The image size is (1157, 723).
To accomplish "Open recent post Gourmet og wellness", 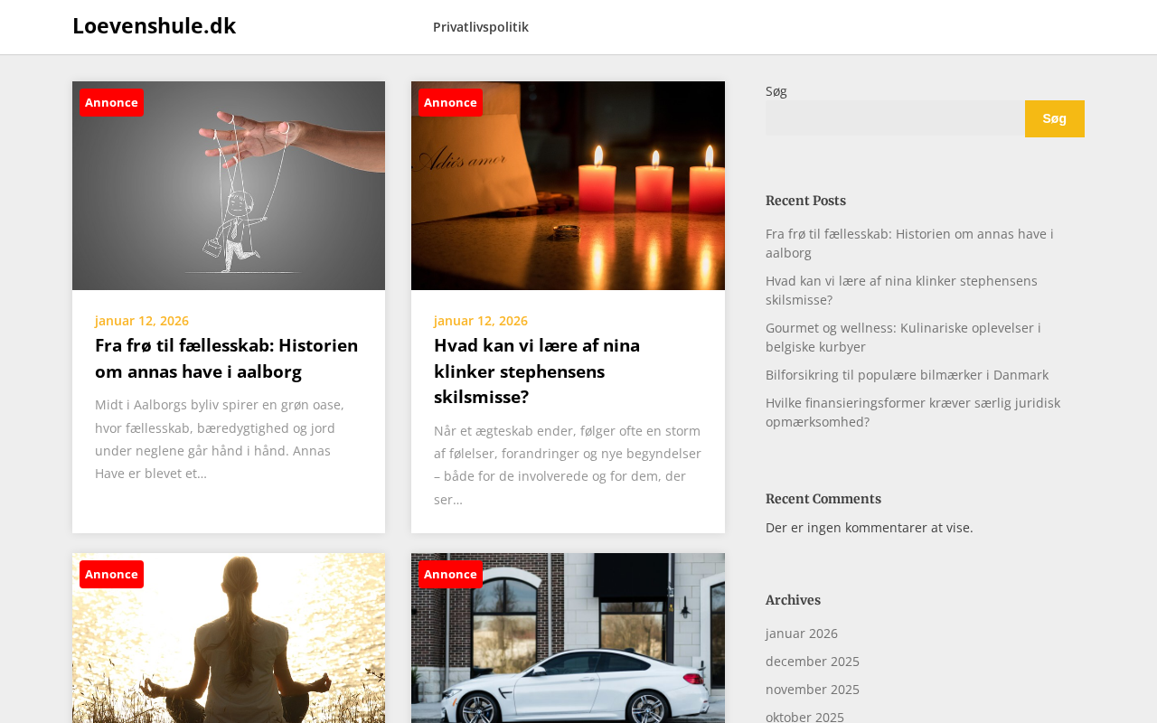I will pos(903,337).
